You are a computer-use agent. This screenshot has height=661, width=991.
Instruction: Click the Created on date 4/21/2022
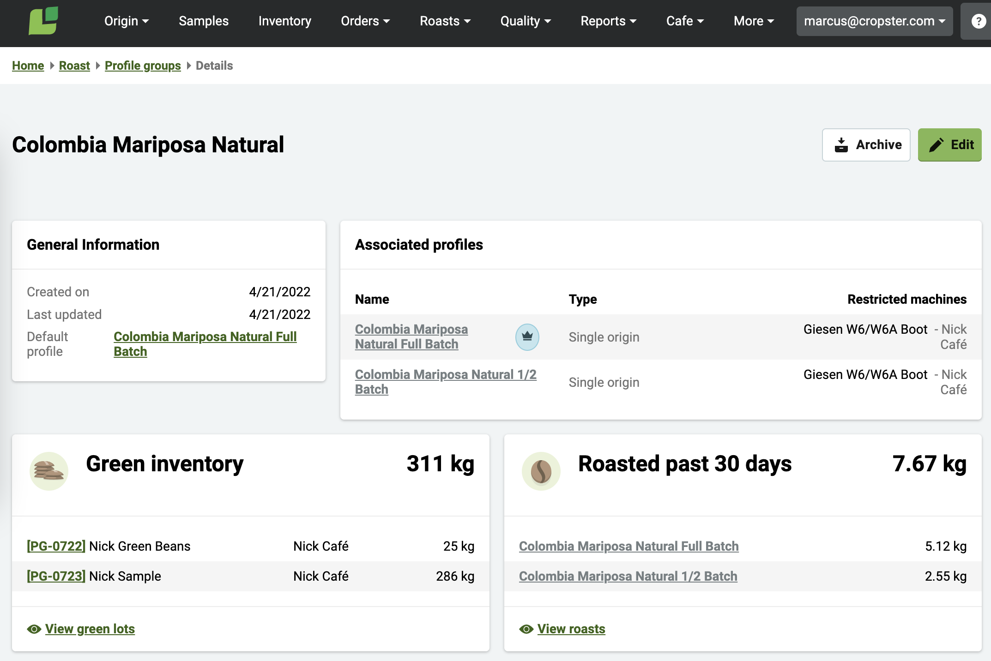pyautogui.click(x=280, y=292)
